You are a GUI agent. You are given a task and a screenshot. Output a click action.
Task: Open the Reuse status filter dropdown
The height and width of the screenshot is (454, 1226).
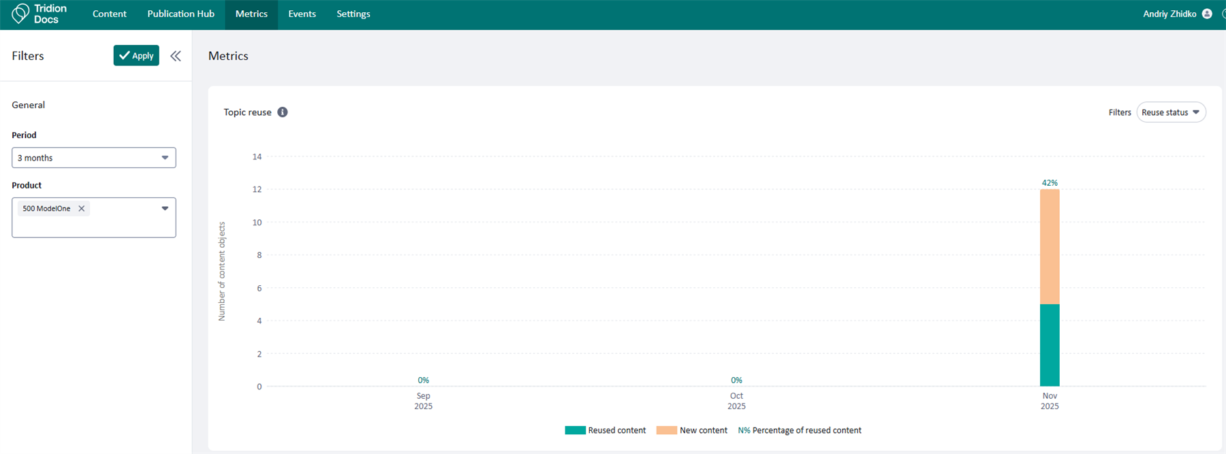click(1170, 112)
